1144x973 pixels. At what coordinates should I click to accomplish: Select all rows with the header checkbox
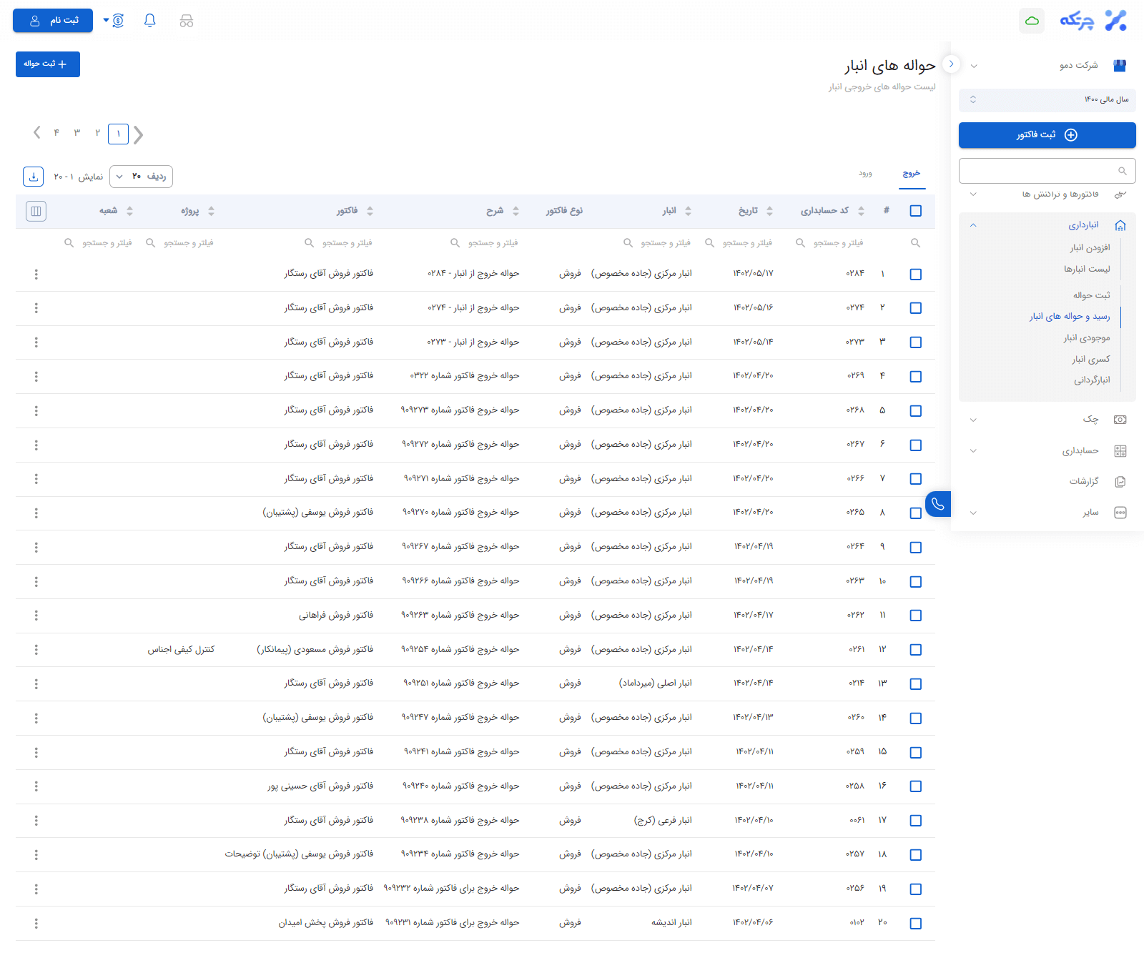(916, 211)
